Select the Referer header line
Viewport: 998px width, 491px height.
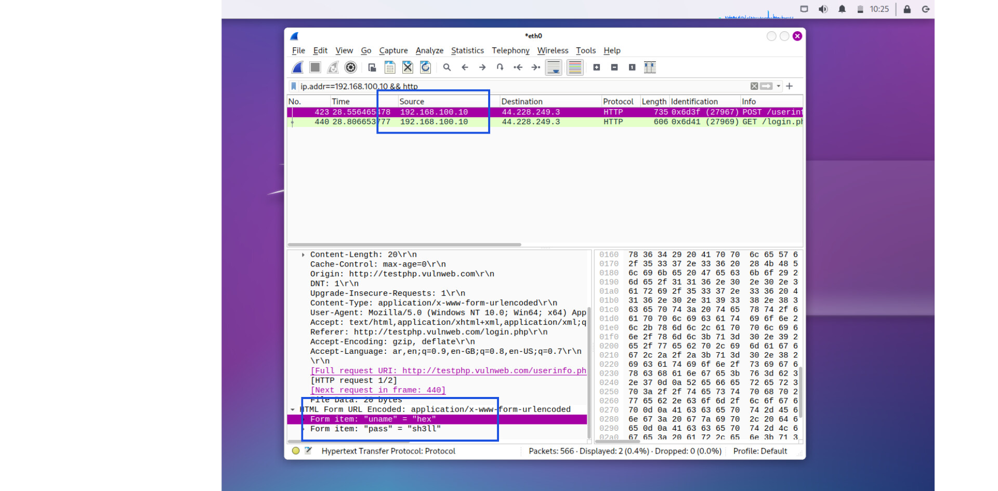(429, 332)
